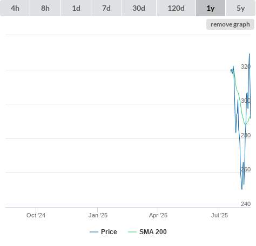Image resolution: width=256 pixels, height=246 pixels.
Task: Switch chart to 5y range
Action: (240, 8)
